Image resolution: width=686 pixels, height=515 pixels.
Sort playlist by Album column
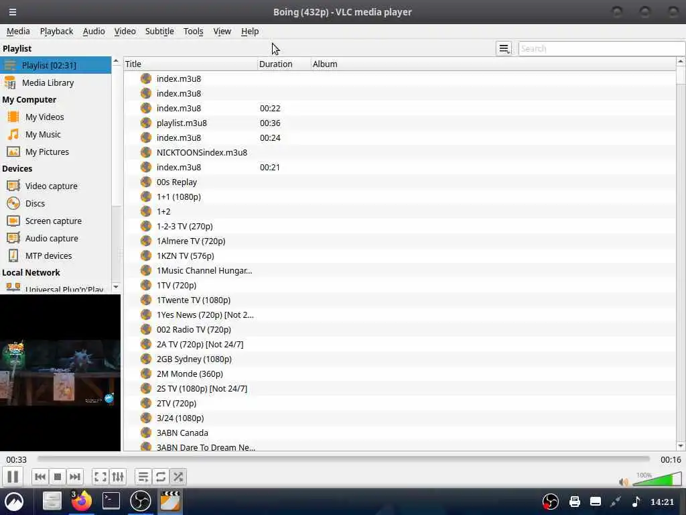click(x=493, y=64)
